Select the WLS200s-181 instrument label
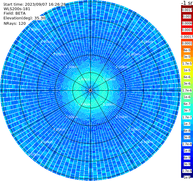193x181 pixels. tap(17, 9)
